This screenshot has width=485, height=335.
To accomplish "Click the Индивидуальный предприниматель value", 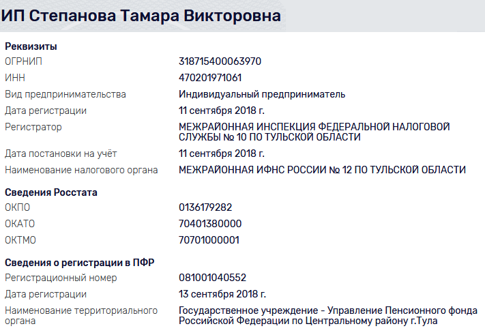I will tap(262, 94).
